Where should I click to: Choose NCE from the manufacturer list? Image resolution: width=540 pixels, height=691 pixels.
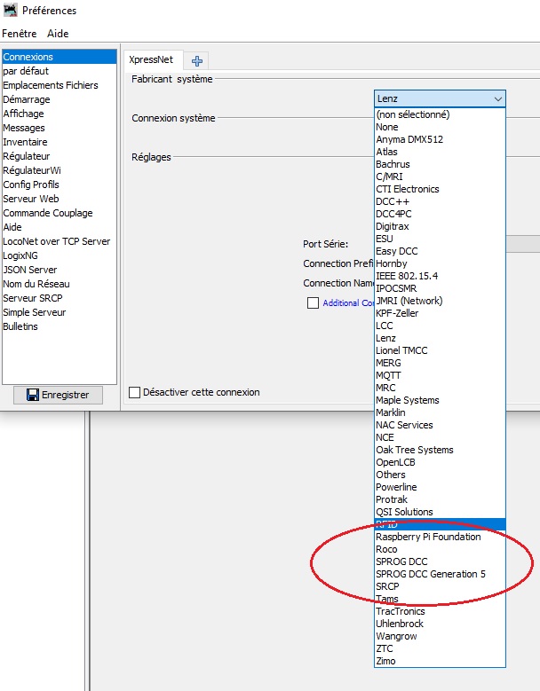pos(440,437)
